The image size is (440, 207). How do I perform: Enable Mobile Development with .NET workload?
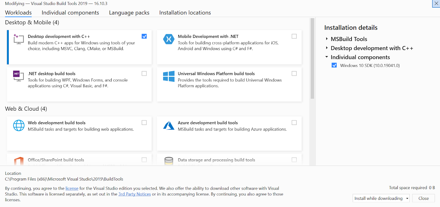[294, 36]
